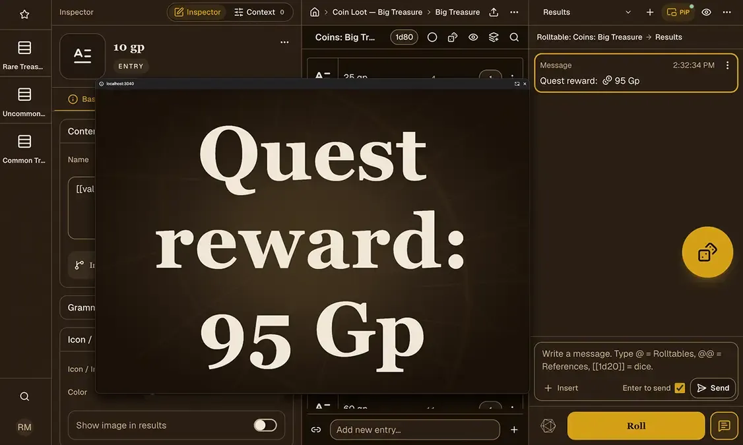Open the message kebab menu
The width and height of the screenshot is (743, 445).
click(x=727, y=65)
